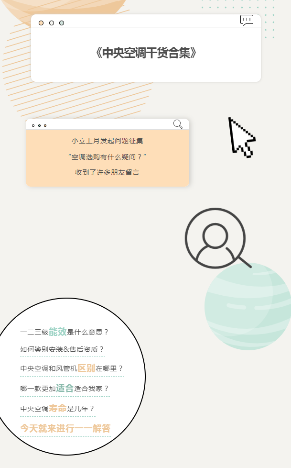Click the green dot in title card header
Image resolution: width=291 pixels, height=468 pixels.
62,23
